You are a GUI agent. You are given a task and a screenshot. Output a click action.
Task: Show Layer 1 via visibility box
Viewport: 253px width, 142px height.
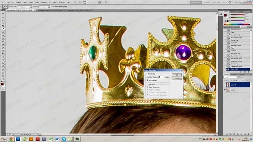click(x=225, y=85)
